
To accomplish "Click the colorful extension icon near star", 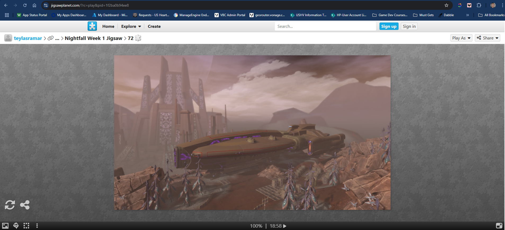I will tap(460, 5).
